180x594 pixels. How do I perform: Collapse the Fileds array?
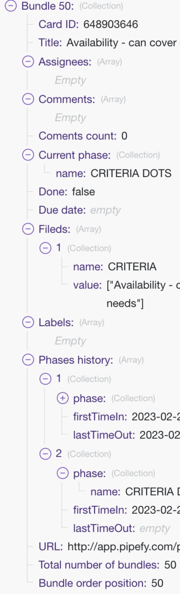tap(28, 229)
